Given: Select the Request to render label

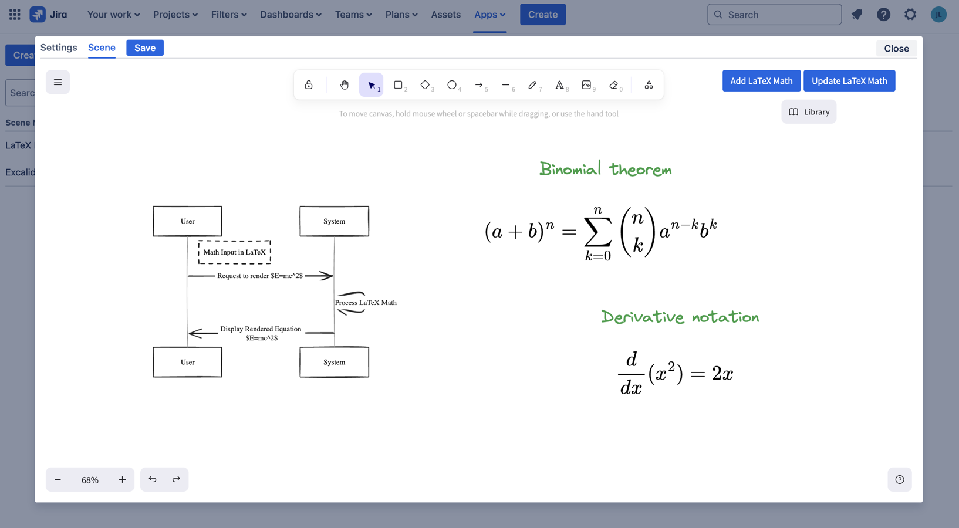Looking at the screenshot, I should point(260,276).
